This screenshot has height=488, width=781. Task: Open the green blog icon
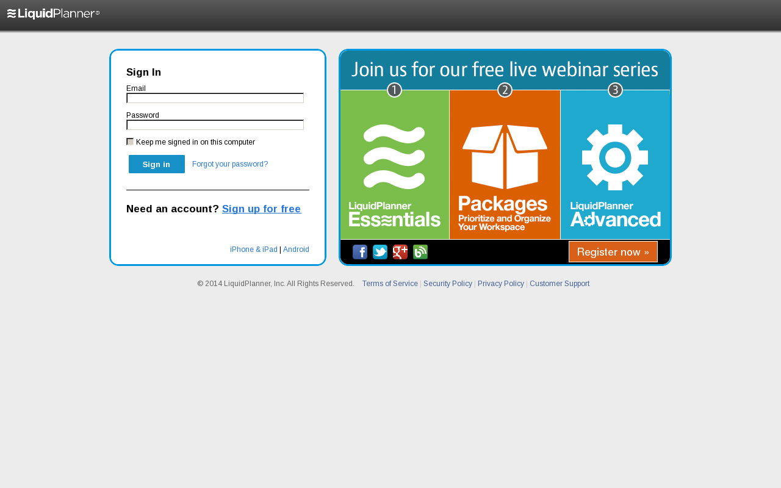[x=420, y=252]
